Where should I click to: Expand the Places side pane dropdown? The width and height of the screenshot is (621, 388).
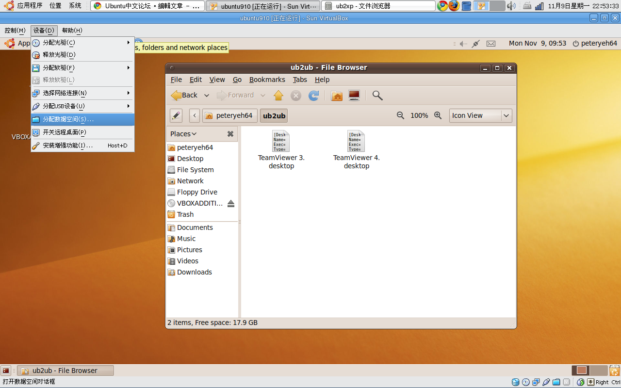point(183,134)
